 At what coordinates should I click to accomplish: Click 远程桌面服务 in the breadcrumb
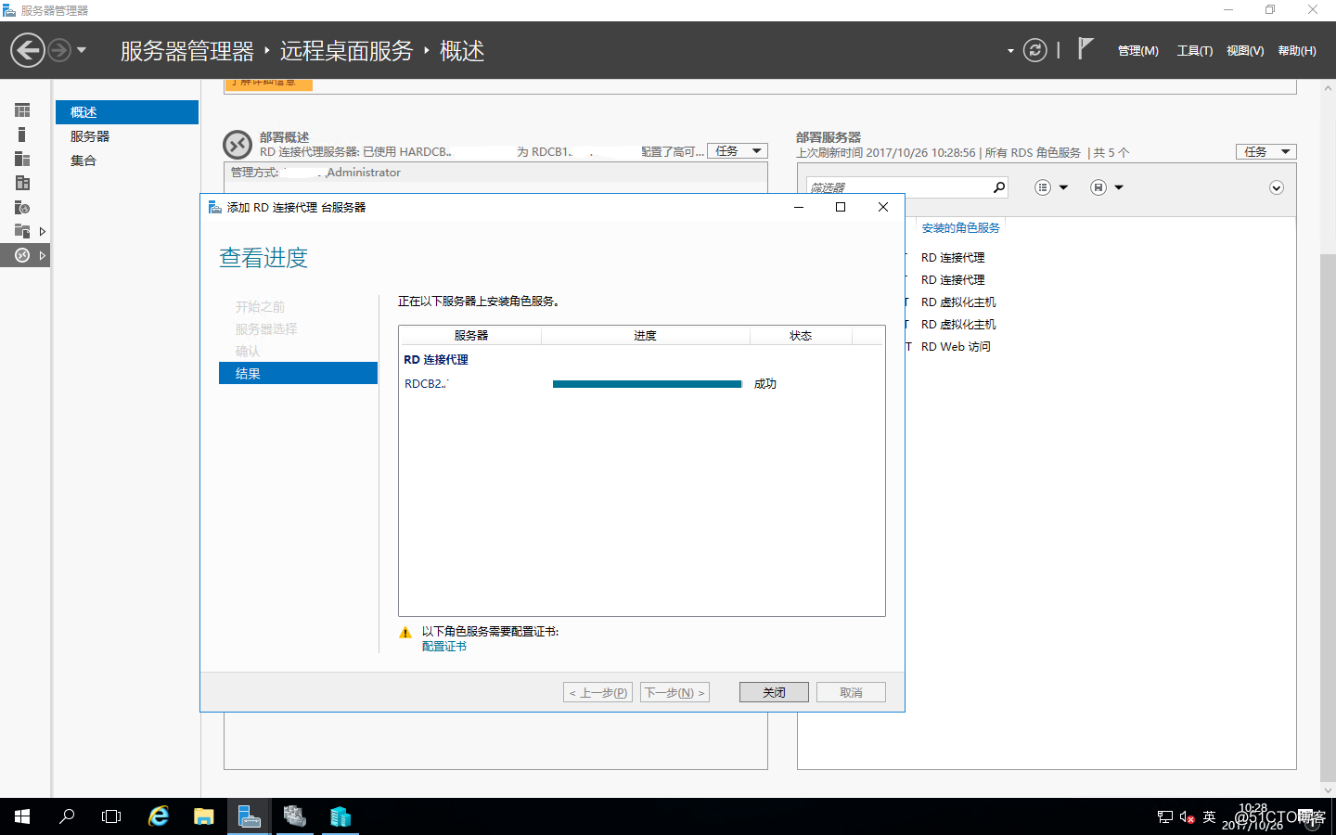(346, 51)
